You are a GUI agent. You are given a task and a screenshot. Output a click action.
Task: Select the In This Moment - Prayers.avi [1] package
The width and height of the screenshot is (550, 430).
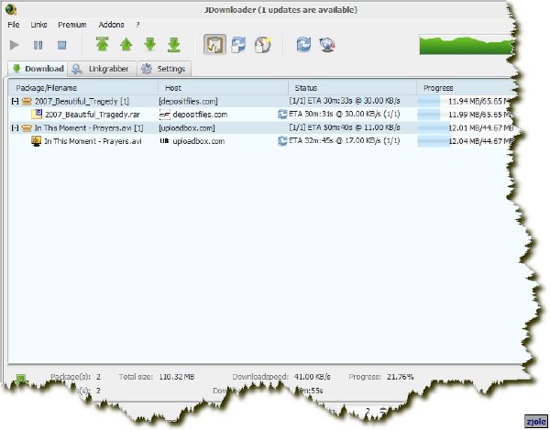(x=260, y=128)
